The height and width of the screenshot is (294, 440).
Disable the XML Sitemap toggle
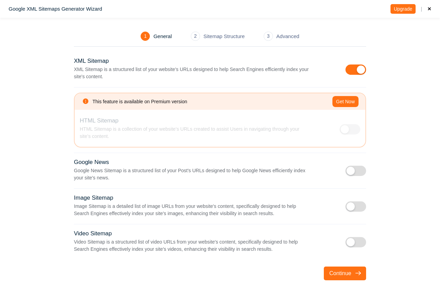(355, 70)
